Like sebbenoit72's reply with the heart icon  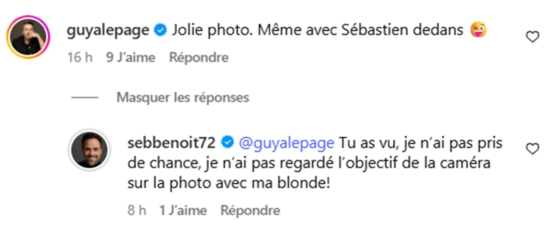coord(533,149)
